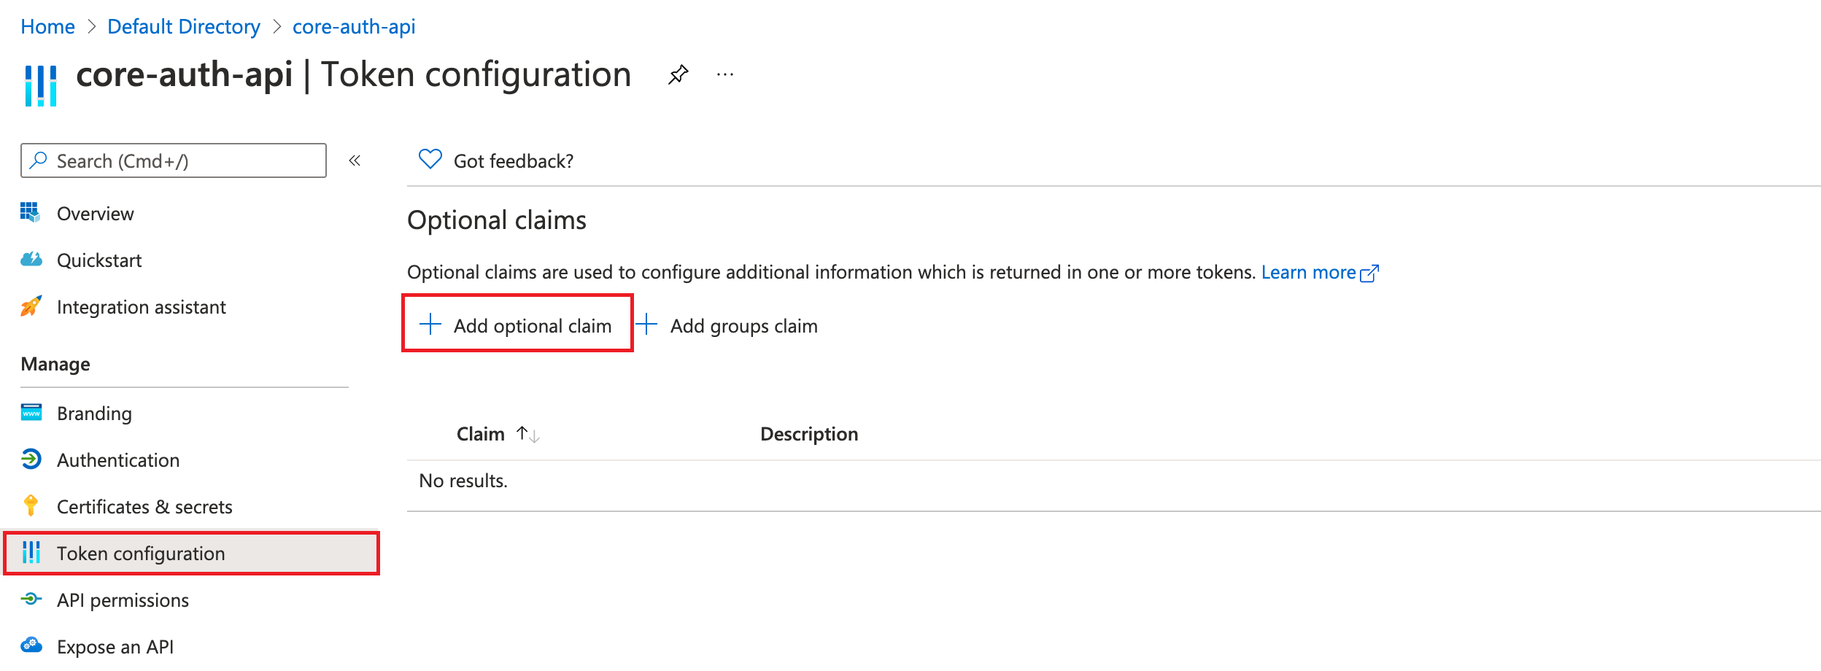Navigate to Home breadcrumb

[x=47, y=27]
